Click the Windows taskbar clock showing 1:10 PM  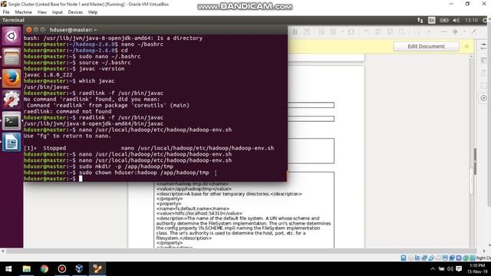tap(477, 268)
